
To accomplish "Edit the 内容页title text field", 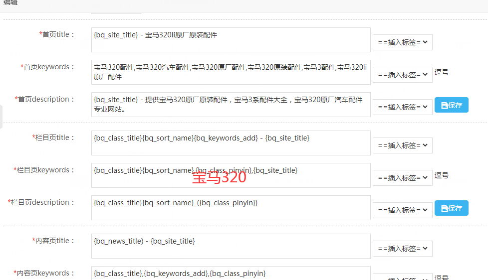I will tap(231, 246).
